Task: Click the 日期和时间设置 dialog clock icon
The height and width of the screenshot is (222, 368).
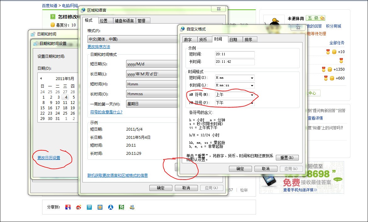Action: [x=36, y=44]
